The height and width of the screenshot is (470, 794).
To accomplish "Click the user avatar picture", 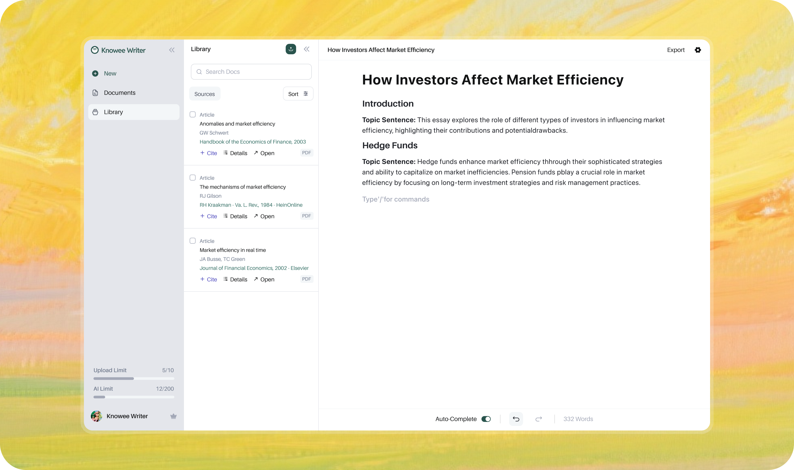I will [96, 416].
